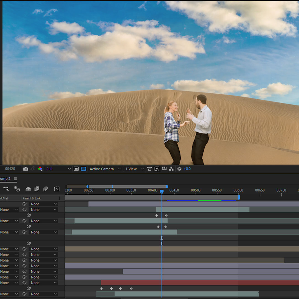Open the Active Camera view dropdown
The width and height of the screenshot is (299, 299).
point(104,169)
